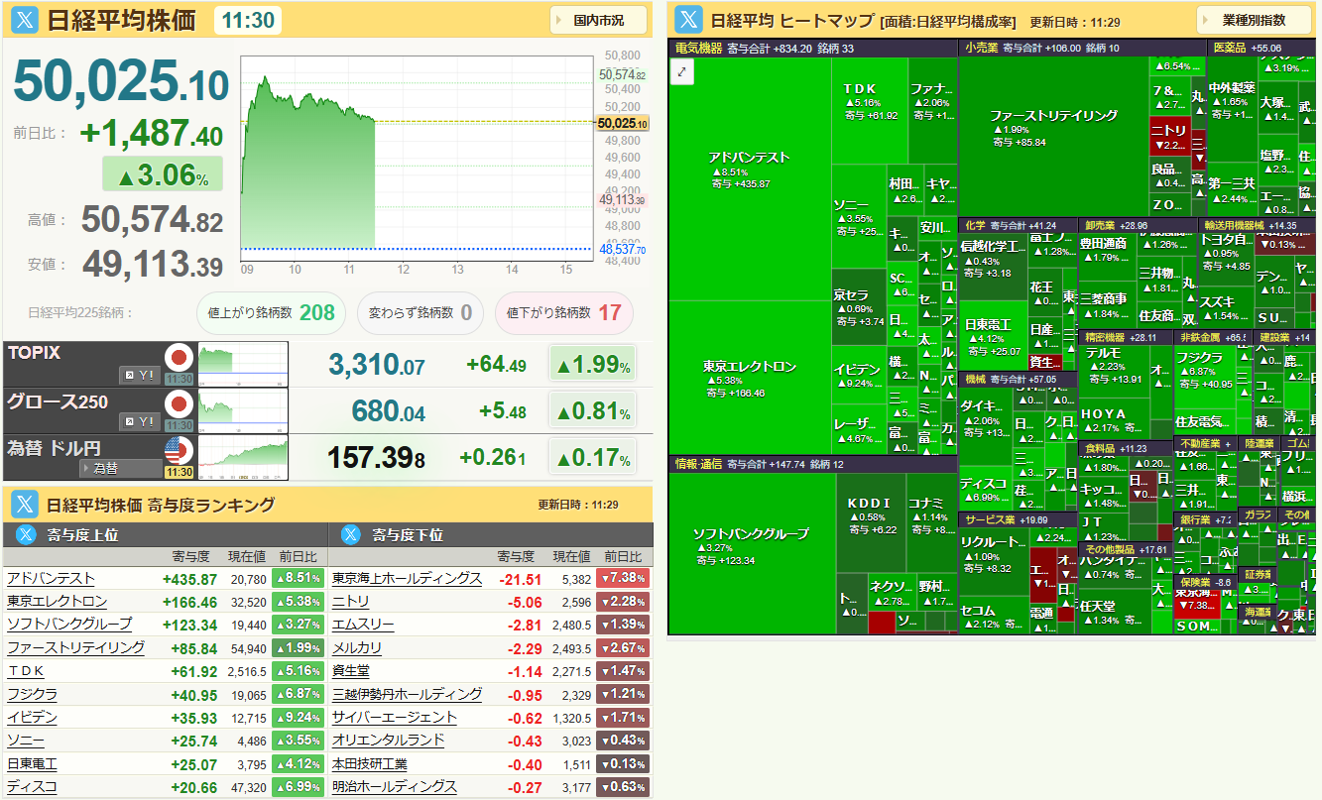Select the 情報・通信 sector header in heatmap

coord(699,463)
